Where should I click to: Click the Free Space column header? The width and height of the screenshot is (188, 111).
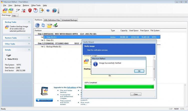[144, 30]
